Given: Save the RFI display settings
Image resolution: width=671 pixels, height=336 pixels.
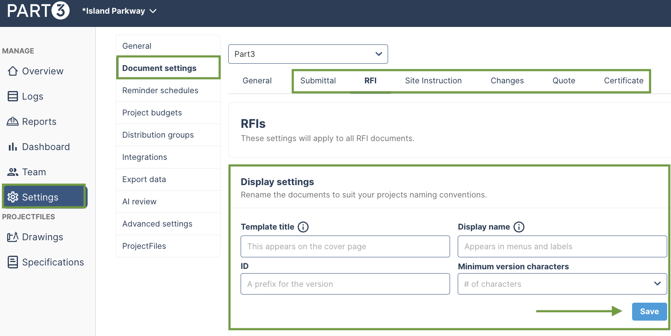Looking at the screenshot, I should [649, 312].
